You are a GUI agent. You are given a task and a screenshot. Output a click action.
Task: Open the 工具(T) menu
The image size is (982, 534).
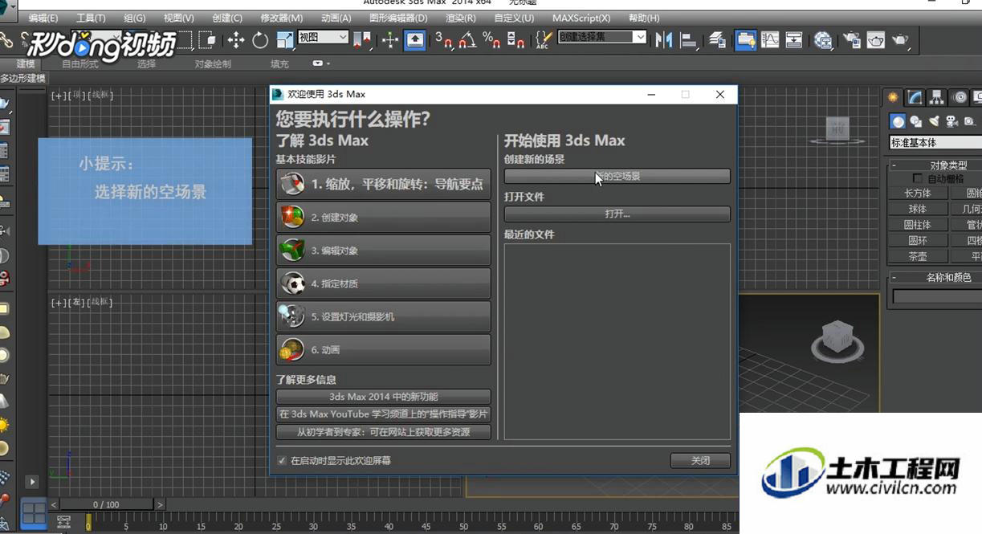click(91, 18)
